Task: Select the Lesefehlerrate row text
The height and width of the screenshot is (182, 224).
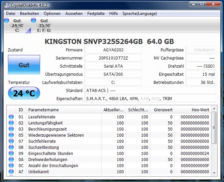Action: click(x=42, y=117)
